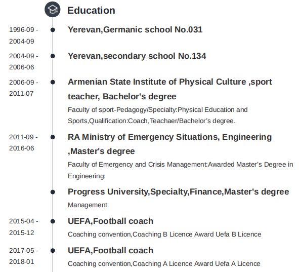Click timeline dot for 2017 UEFA entry

coord(53,251)
